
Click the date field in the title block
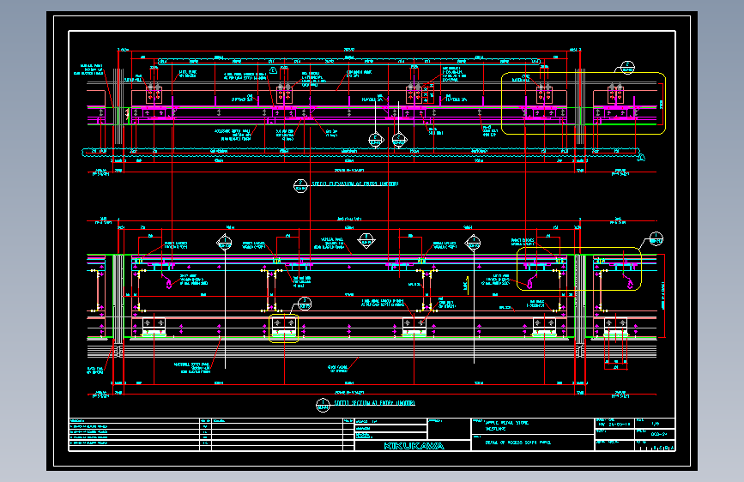(615, 424)
